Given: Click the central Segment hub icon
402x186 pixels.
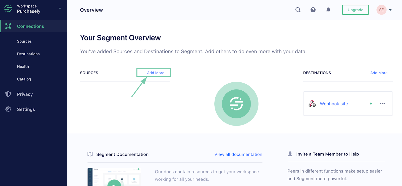Looking at the screenshot, I should [x=236, y=104].
